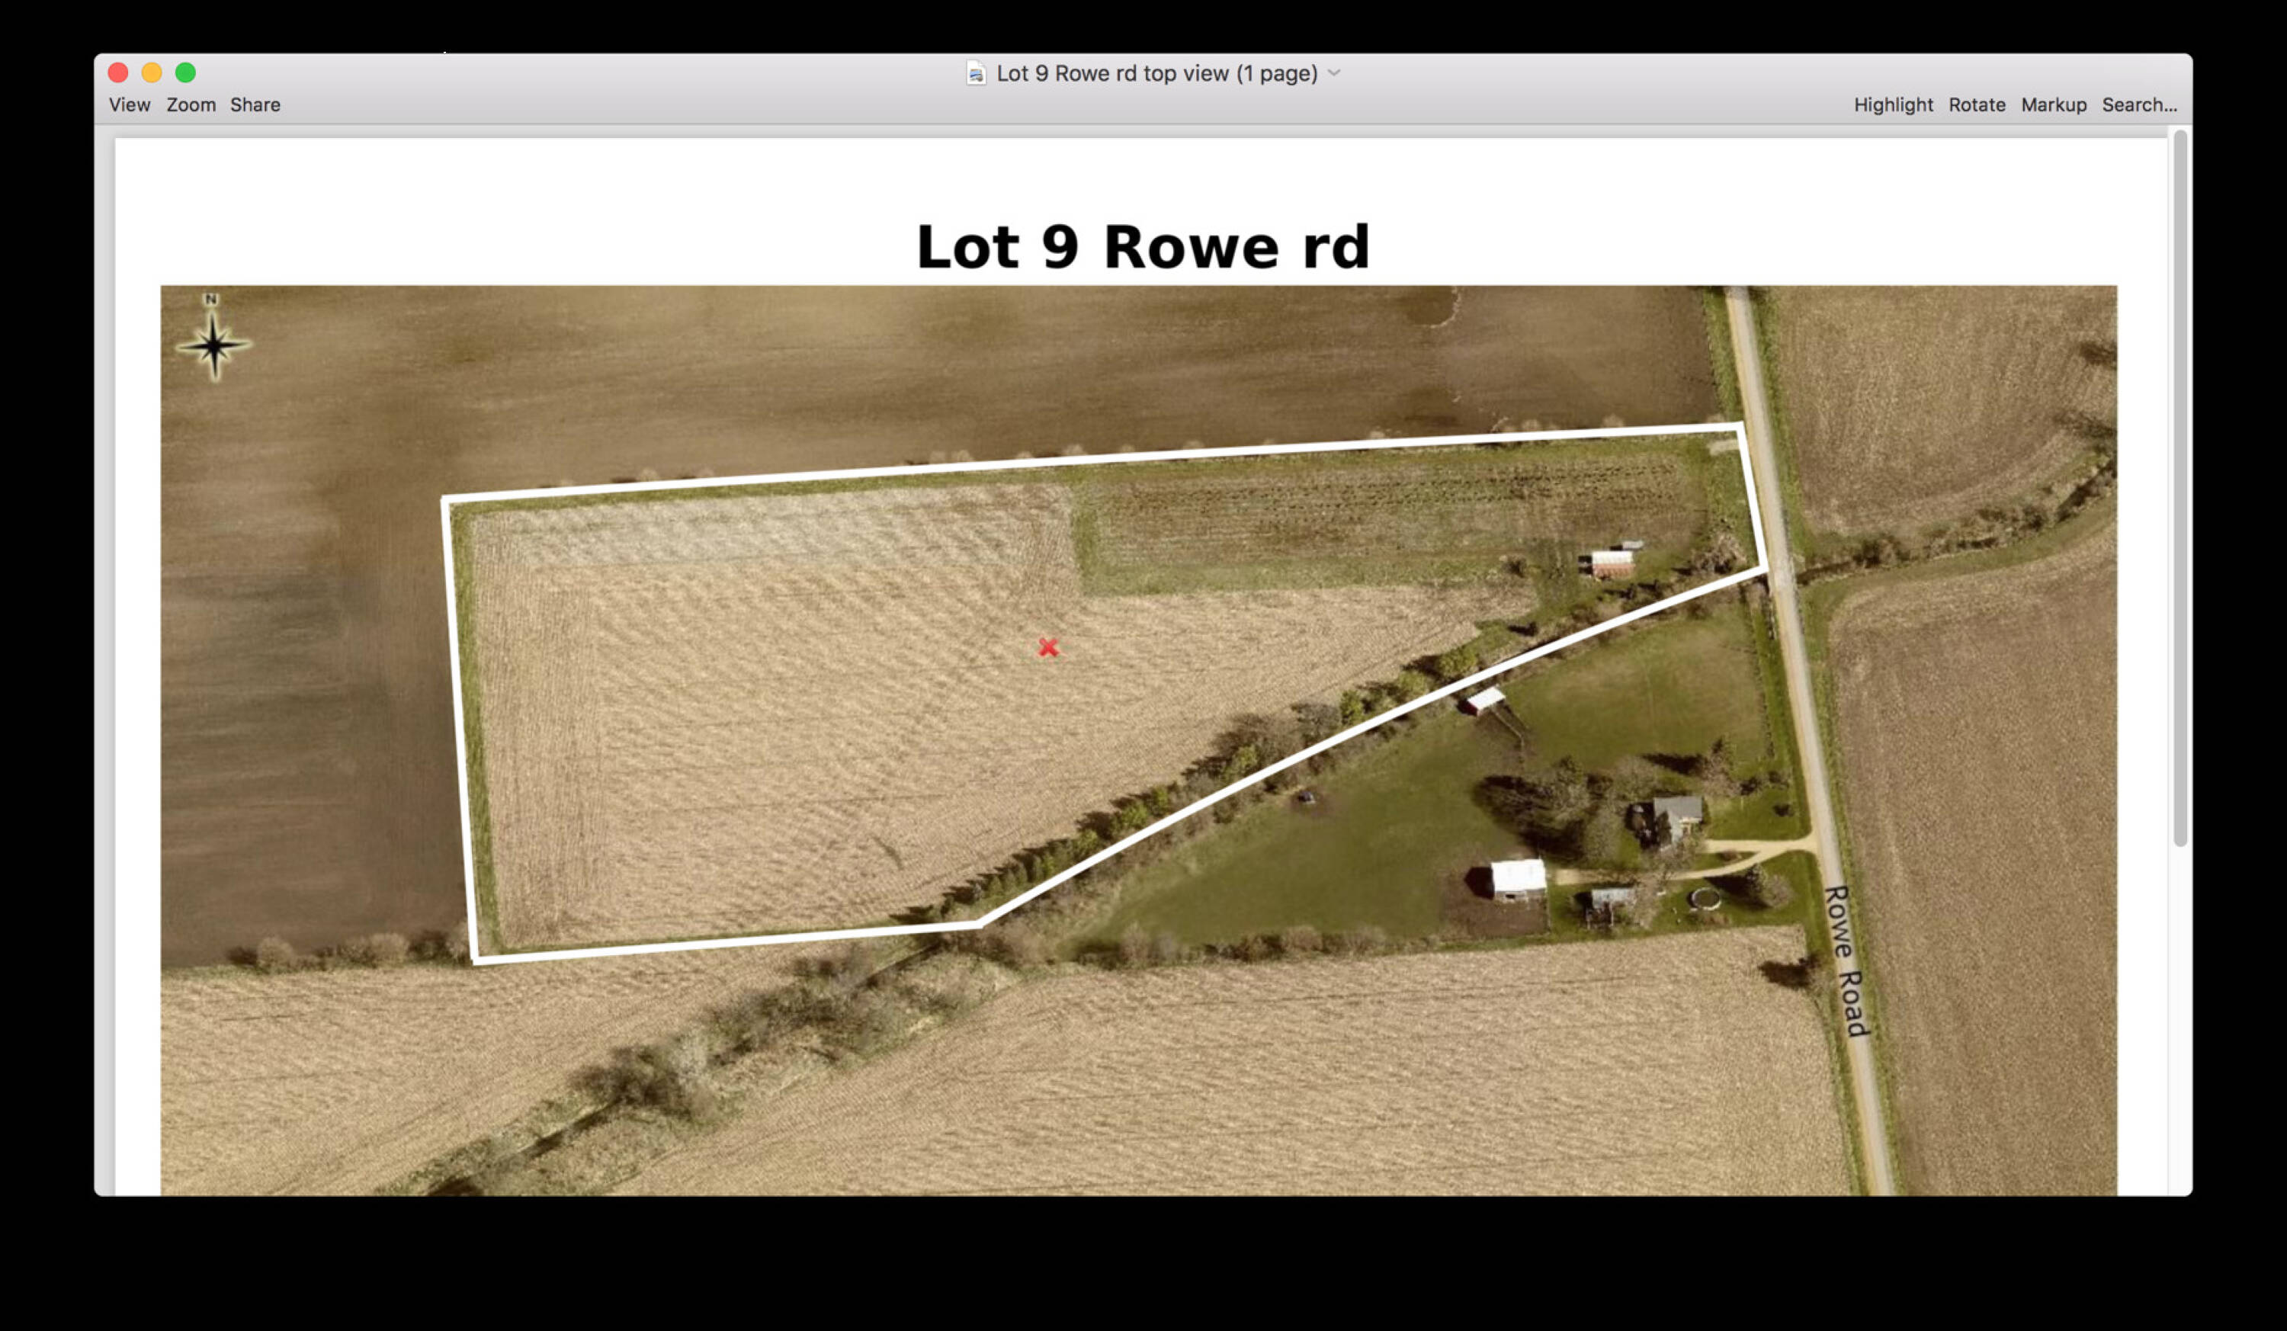Viewport: 2287px width, 1331px height.
Task: Click the document proxy icon in title bar
Action: tap(975, 73)
